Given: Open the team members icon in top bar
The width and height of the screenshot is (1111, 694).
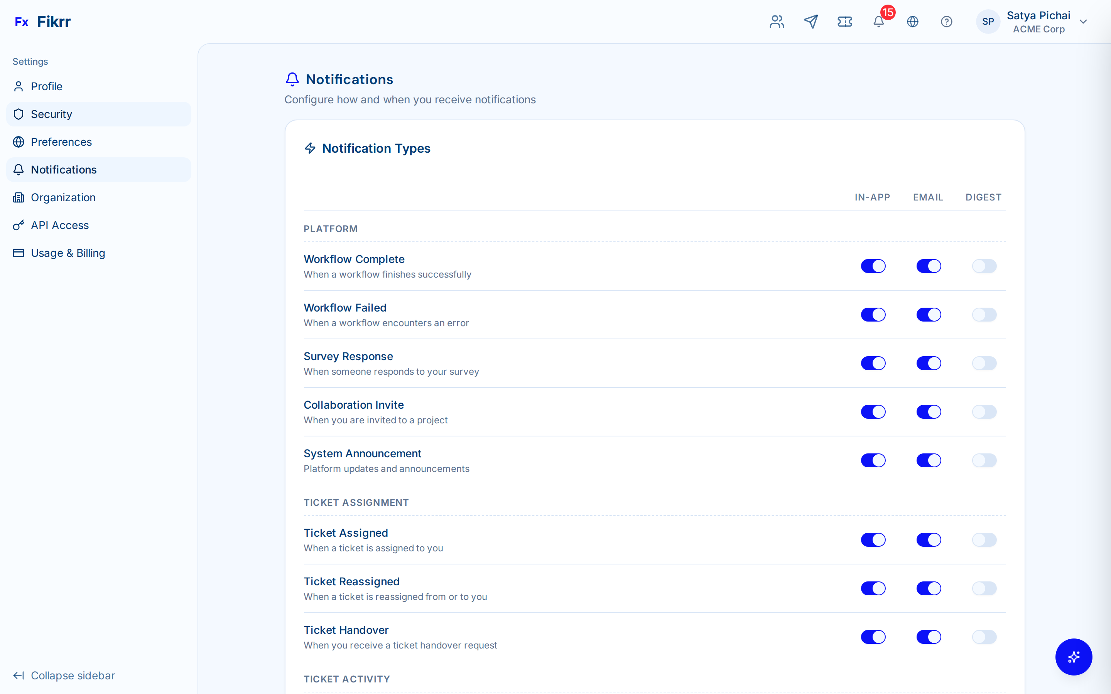Looking at the screenshot, I should click(776, 22).
